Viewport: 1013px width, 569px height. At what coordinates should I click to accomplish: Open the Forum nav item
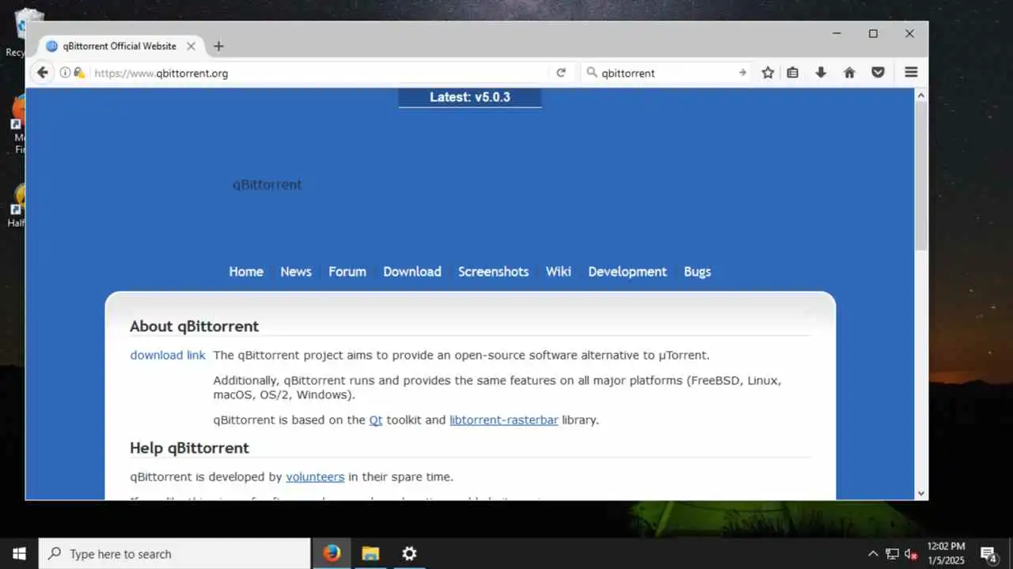click(347, 271)
